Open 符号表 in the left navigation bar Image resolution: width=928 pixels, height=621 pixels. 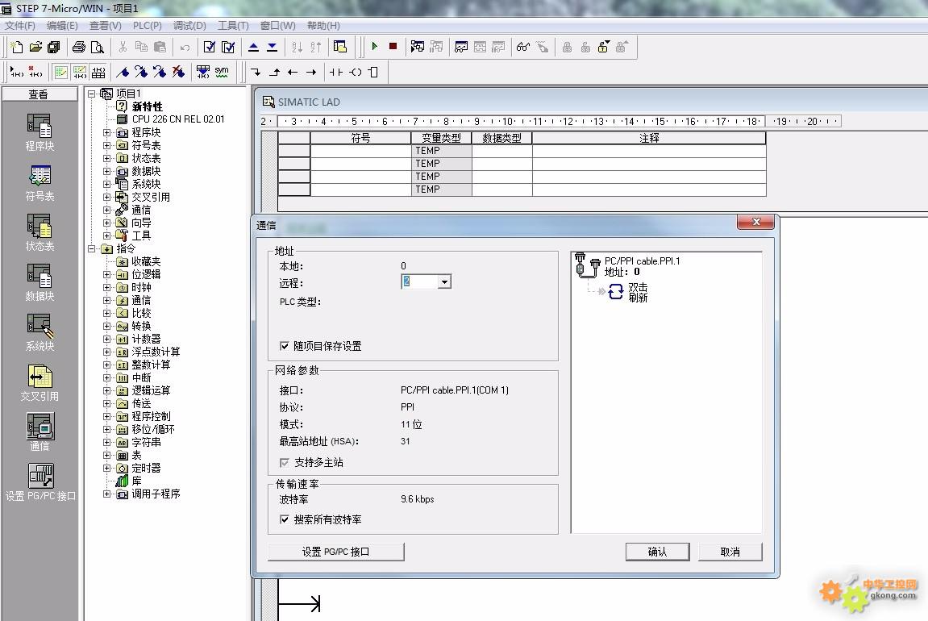click(40, 183)
